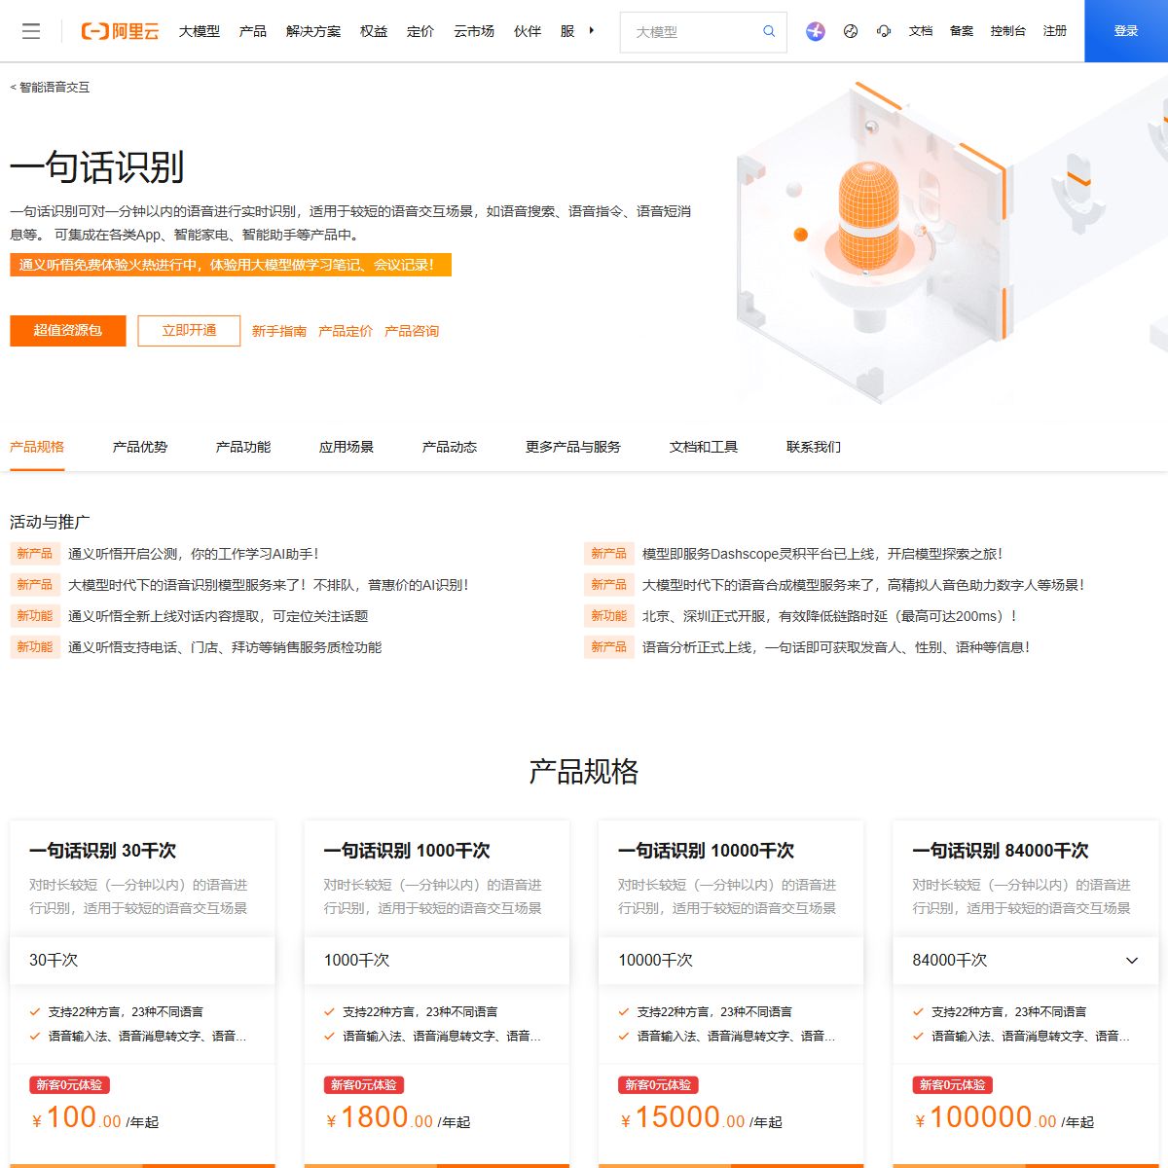1168x1168 pixels.
Task: Click the 文档 header link
Action: 921,31
